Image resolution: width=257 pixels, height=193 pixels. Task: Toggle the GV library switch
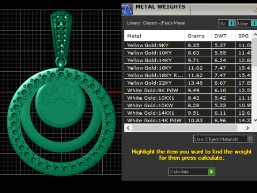click(231, 24)
